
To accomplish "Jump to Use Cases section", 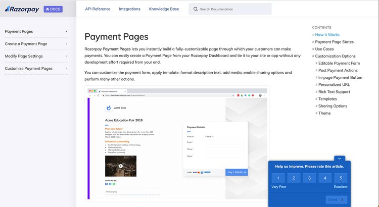I will click(324, 49).
